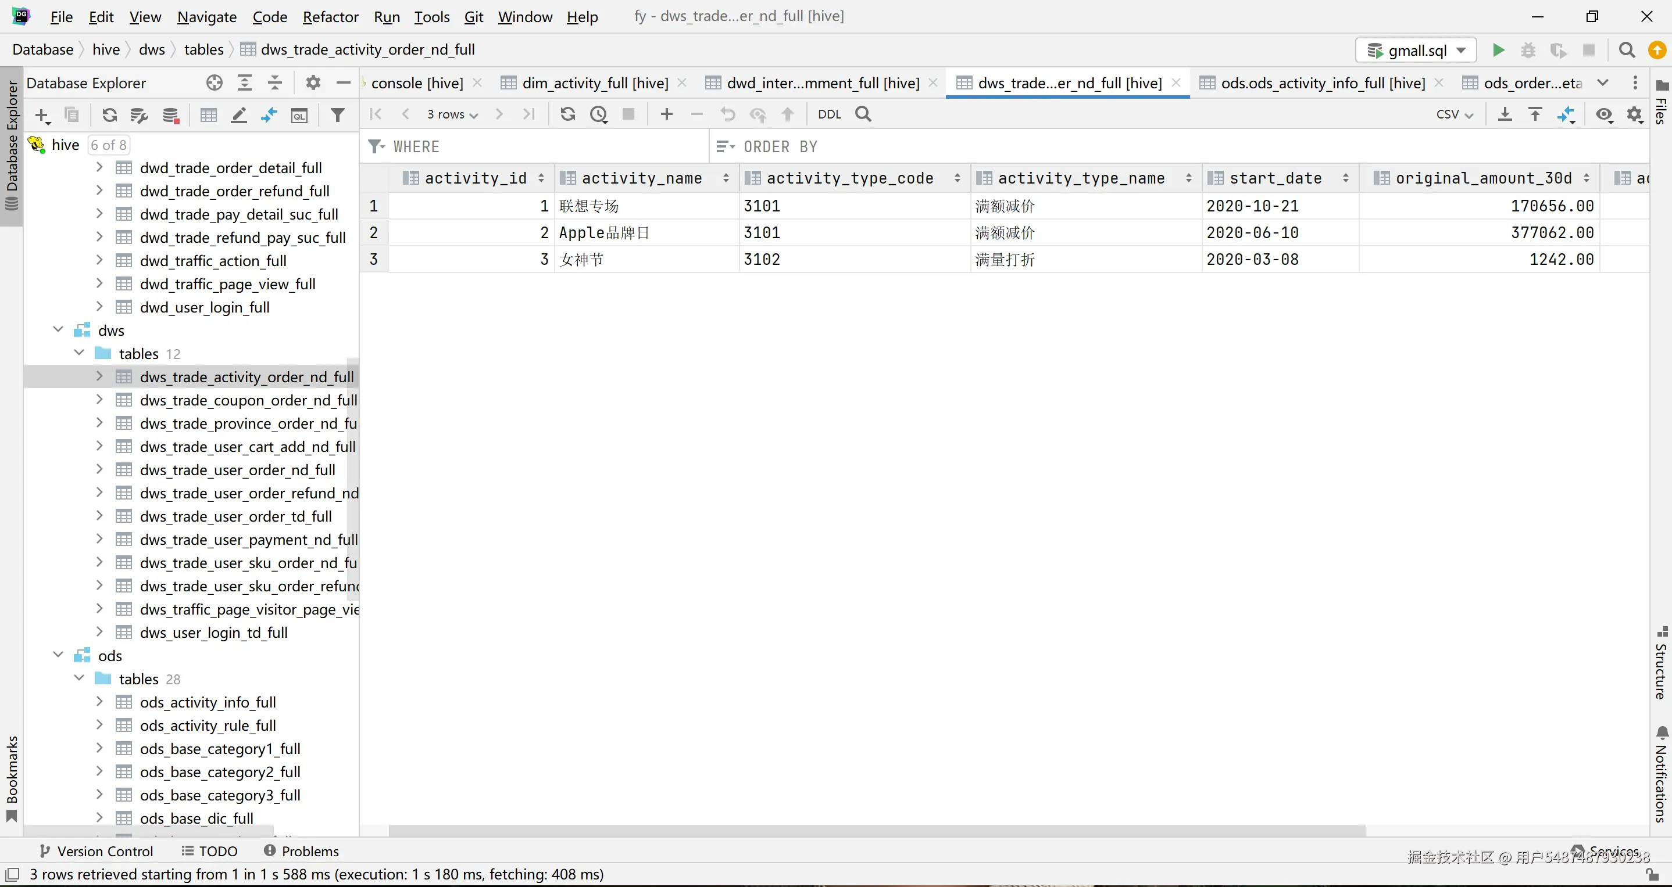This screenshot has height=887, width=1672.
Task: Open the CSV data extractor dropdown
Action: pyautogui.click(x=1454, y=114)
